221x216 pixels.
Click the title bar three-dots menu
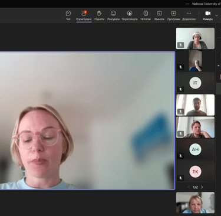[187, 4]
